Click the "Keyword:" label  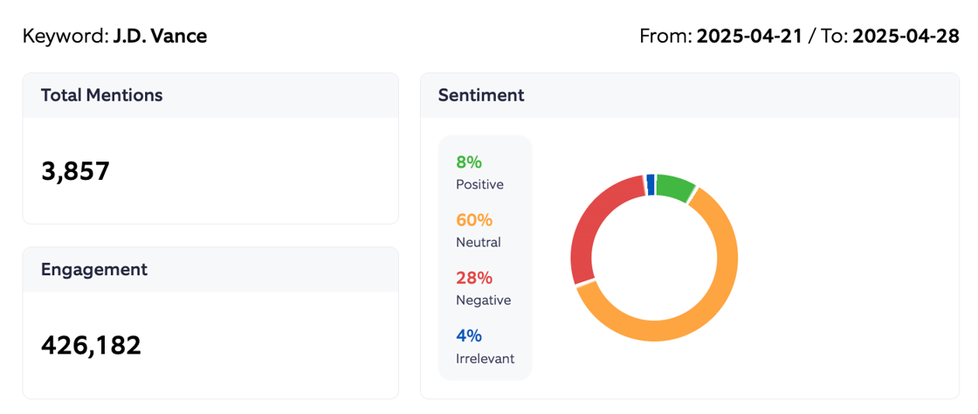click(x=65, y=37)
